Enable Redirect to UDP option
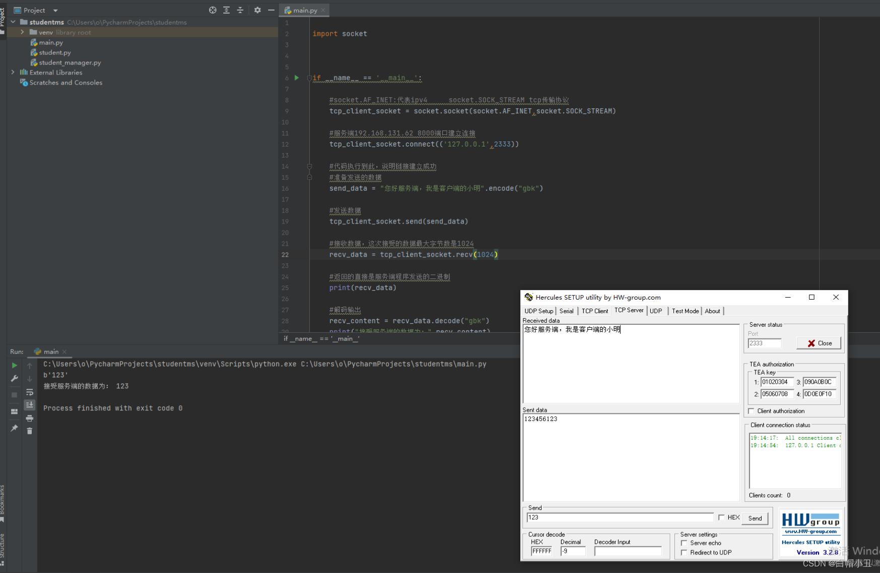The width and height of the screenshot is (880, 573). point(684,552)
